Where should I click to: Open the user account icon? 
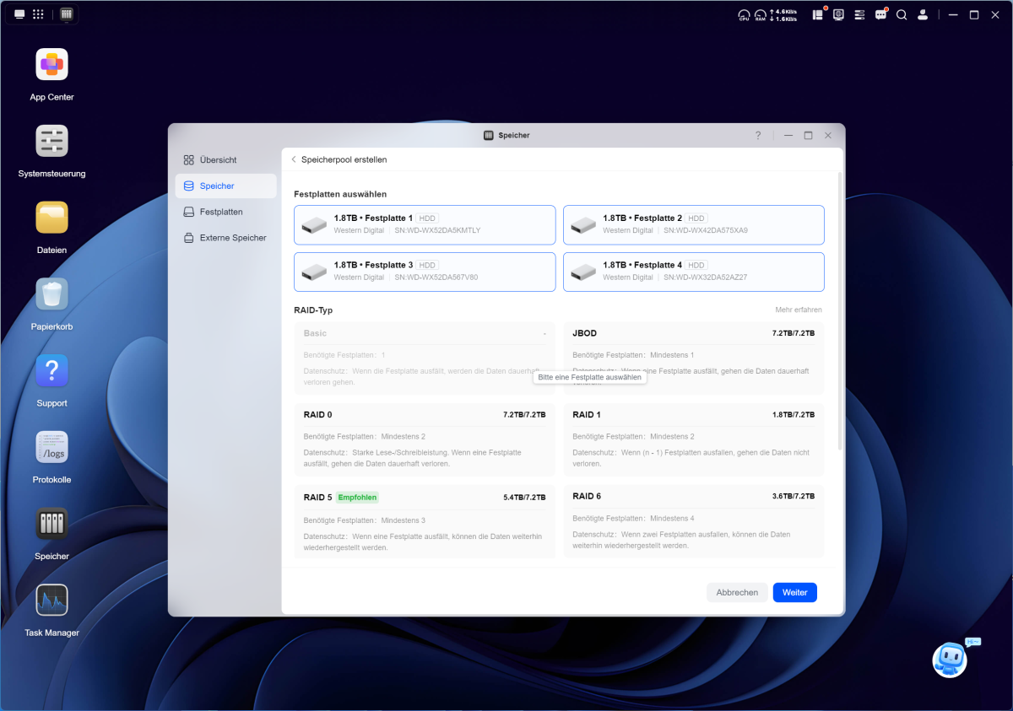(924, 14)
